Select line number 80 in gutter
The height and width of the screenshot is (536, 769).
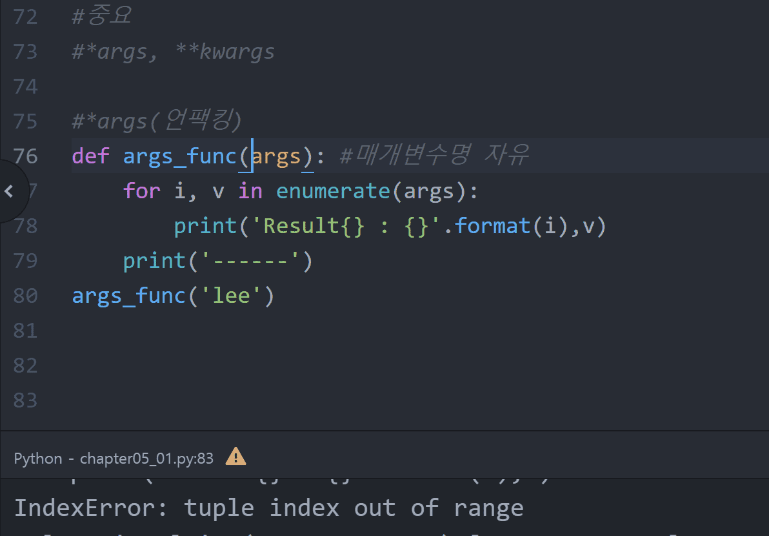pos(25,295)
